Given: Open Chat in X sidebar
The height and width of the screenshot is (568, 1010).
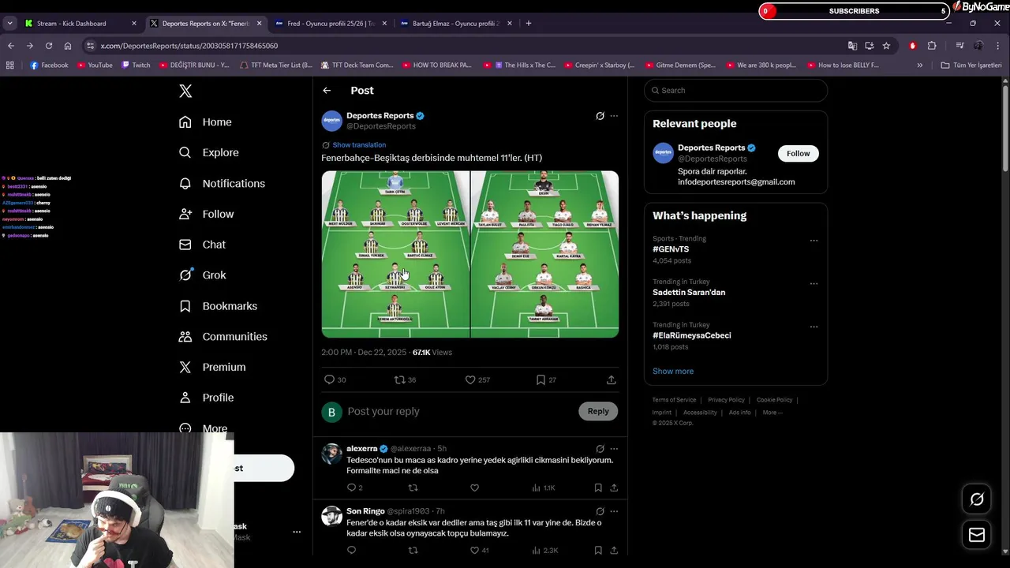Looking at the screenshot, I should click(202, 245).
